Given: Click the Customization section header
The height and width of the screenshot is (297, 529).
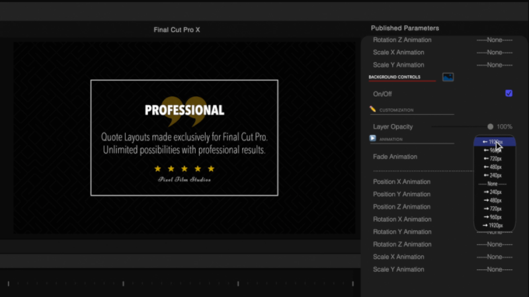Looking at the screenshot, I should 396,110.
